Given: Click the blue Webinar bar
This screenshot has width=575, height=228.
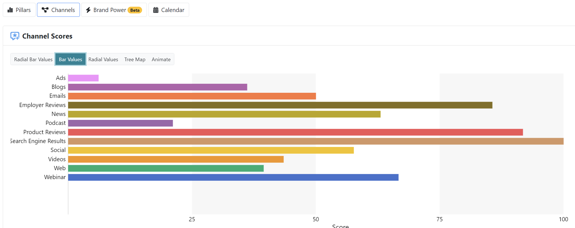Looking at the screenshot, I should 233,177.
